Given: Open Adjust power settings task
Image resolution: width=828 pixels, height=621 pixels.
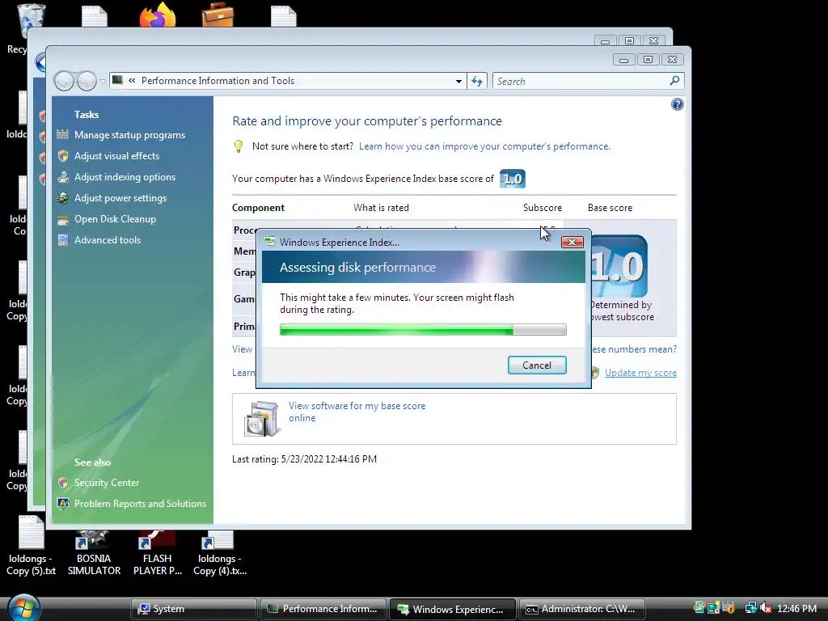Looking at the screenshot, I should 120,198.
